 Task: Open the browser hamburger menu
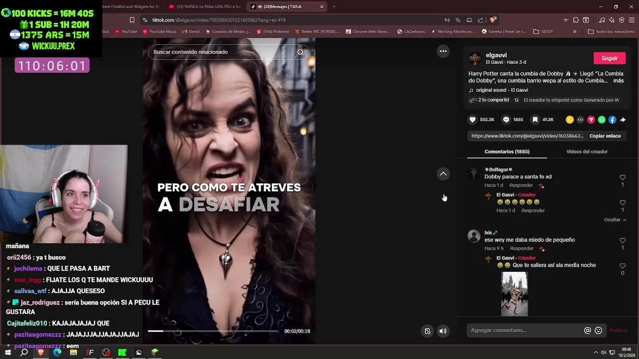click(632, 20)
